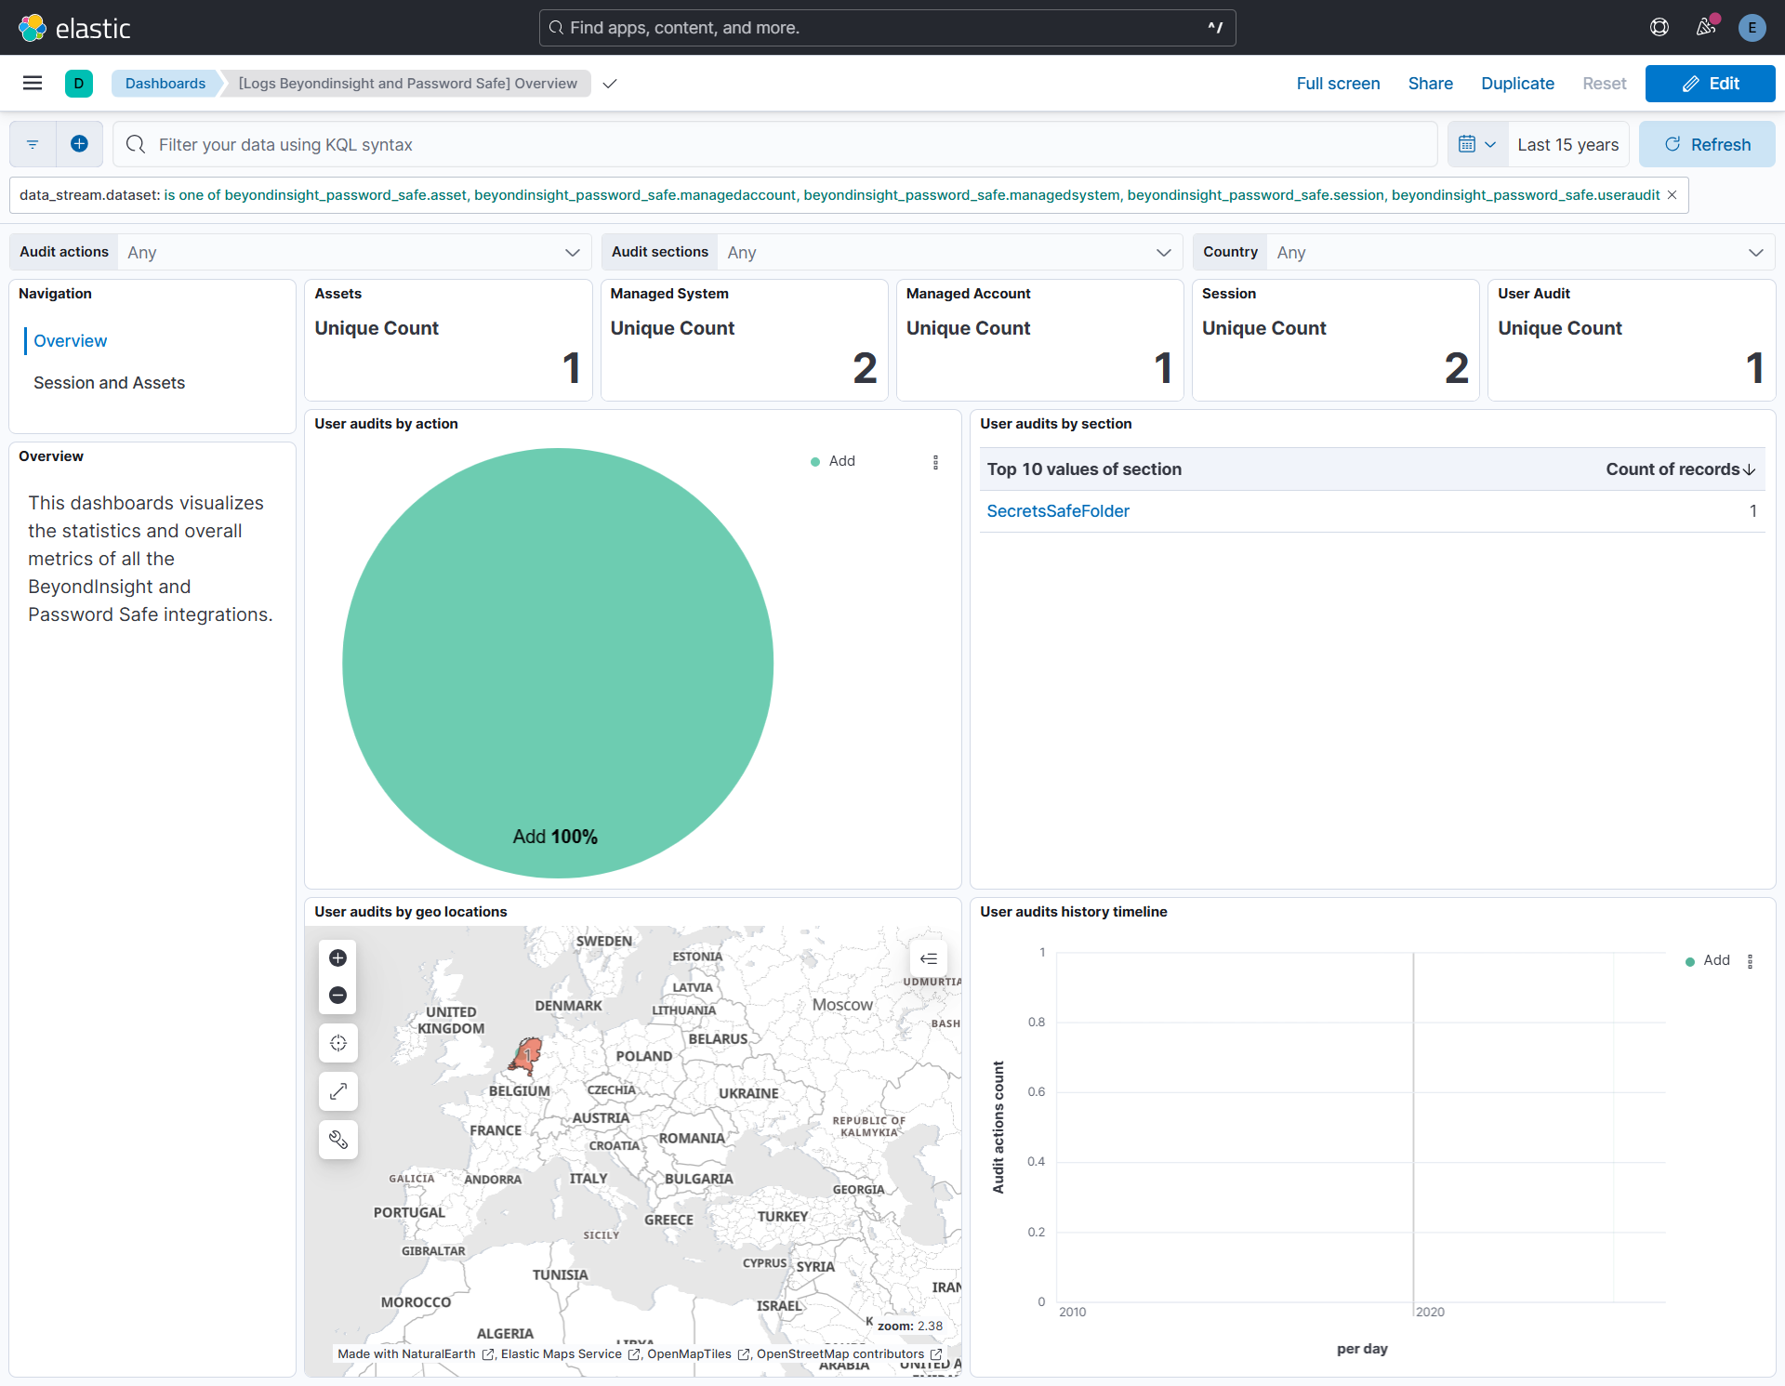The image size is (1785, 1386).
Task: Zoom out on the geo map
Action: click(x=338, y=996)
